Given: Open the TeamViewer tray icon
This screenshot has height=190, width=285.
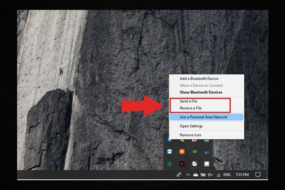Looking at the screenshot, I should pos(169,152).
